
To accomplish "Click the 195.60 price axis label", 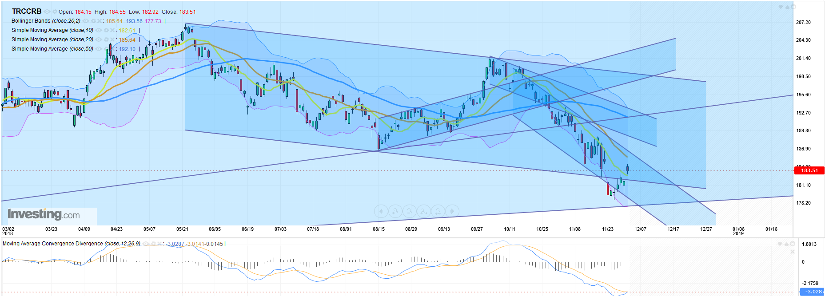I will pos(803,95).
